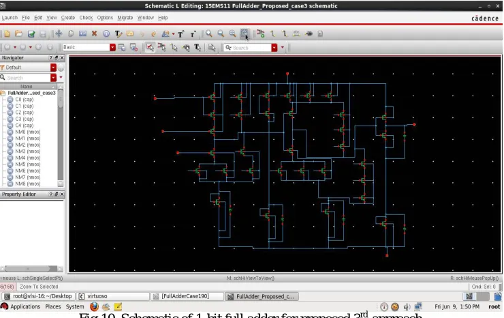This screenshot has width=504, height=318.
Task: Click the Create Pin icon
Action: point(309,33)
